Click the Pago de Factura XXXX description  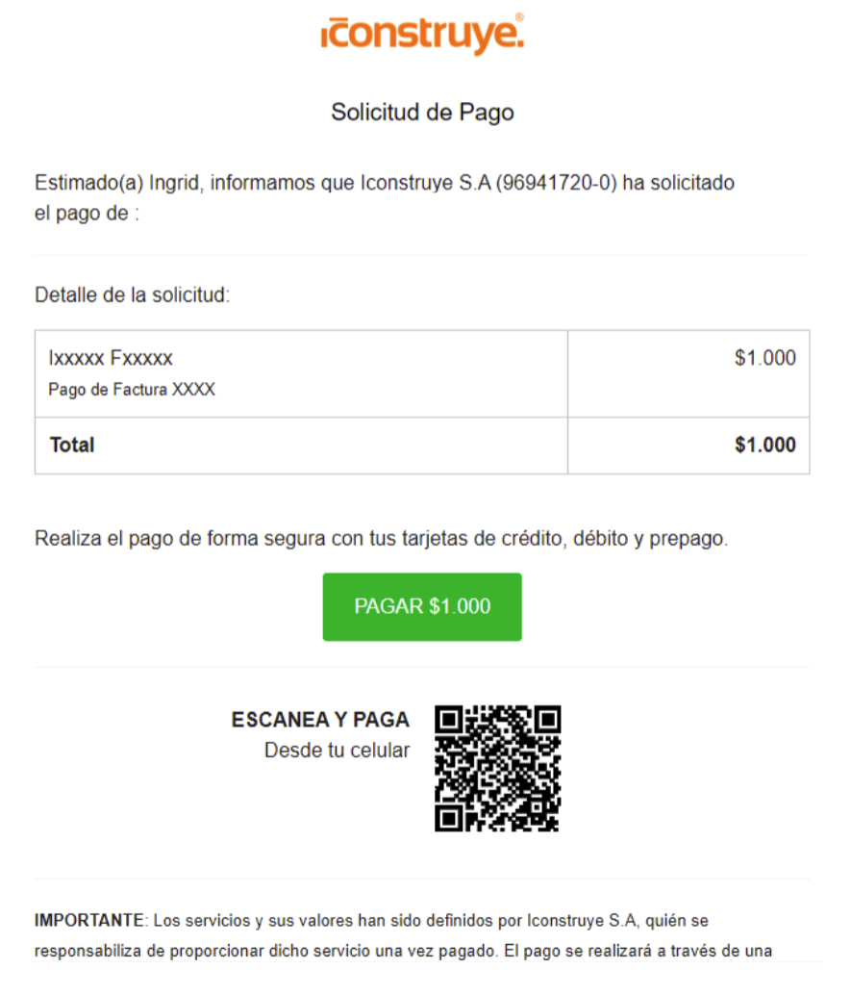click(134, 390)
